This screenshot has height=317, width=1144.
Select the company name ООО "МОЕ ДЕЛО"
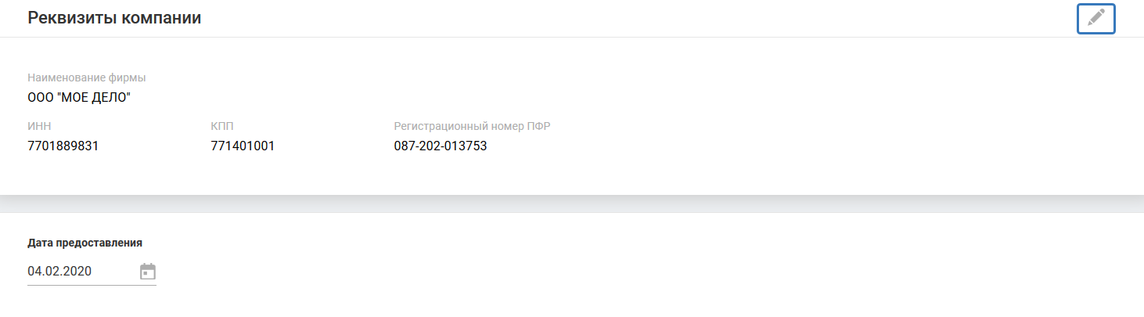[79, 98]
